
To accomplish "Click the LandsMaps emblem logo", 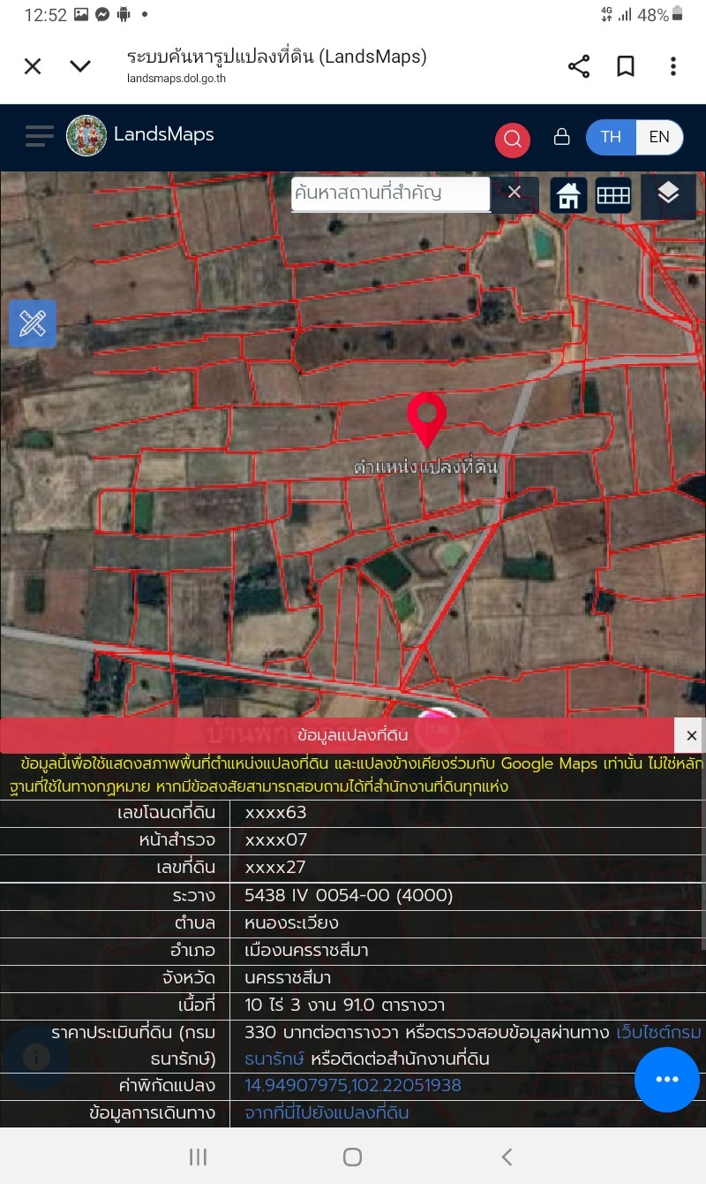I will point(86,136).
